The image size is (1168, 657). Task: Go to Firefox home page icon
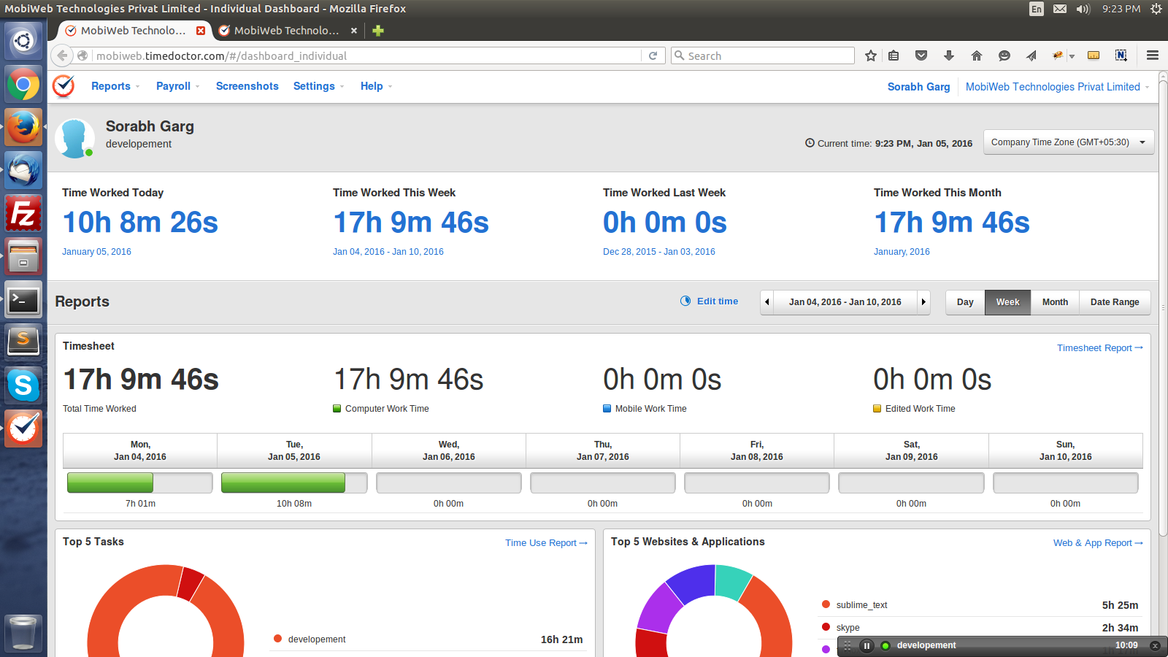point(977,55)
